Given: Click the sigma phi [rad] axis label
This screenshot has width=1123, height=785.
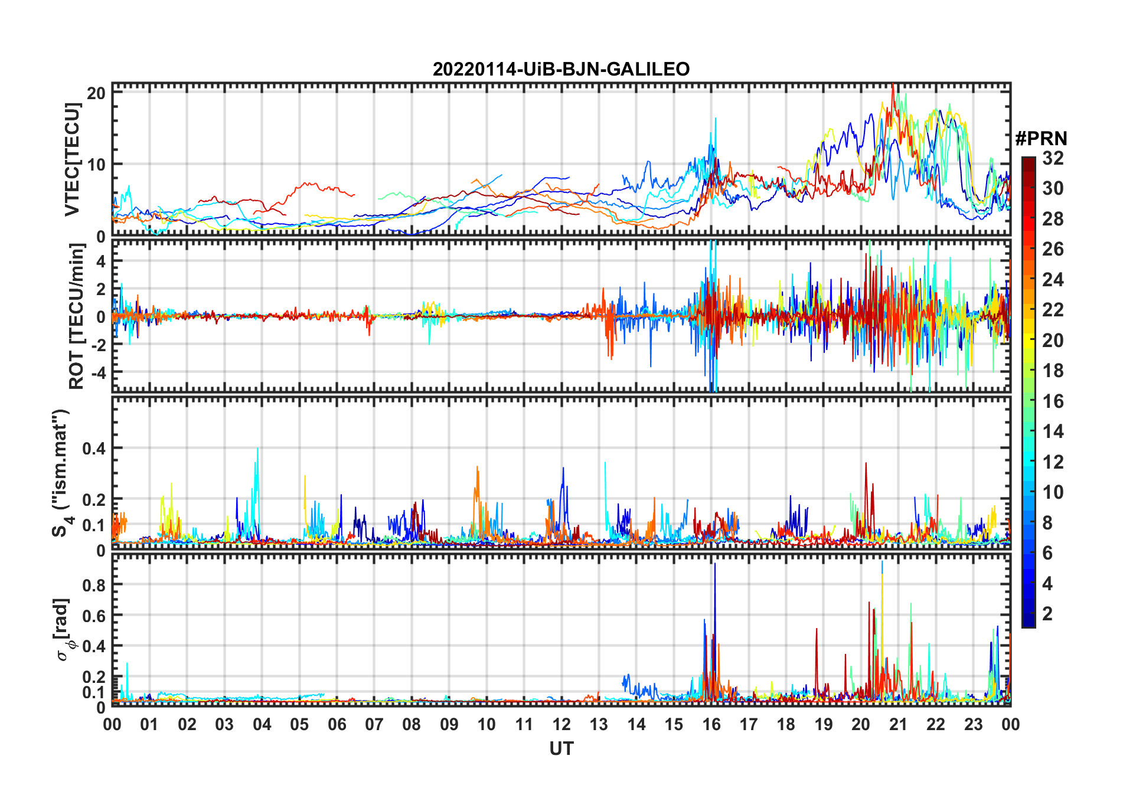Looking at the screenshot, I should (x=63, y=630).
